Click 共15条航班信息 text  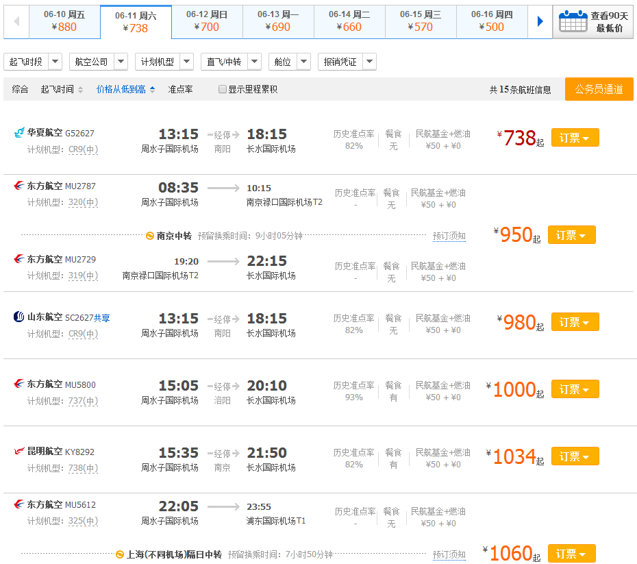520,90
